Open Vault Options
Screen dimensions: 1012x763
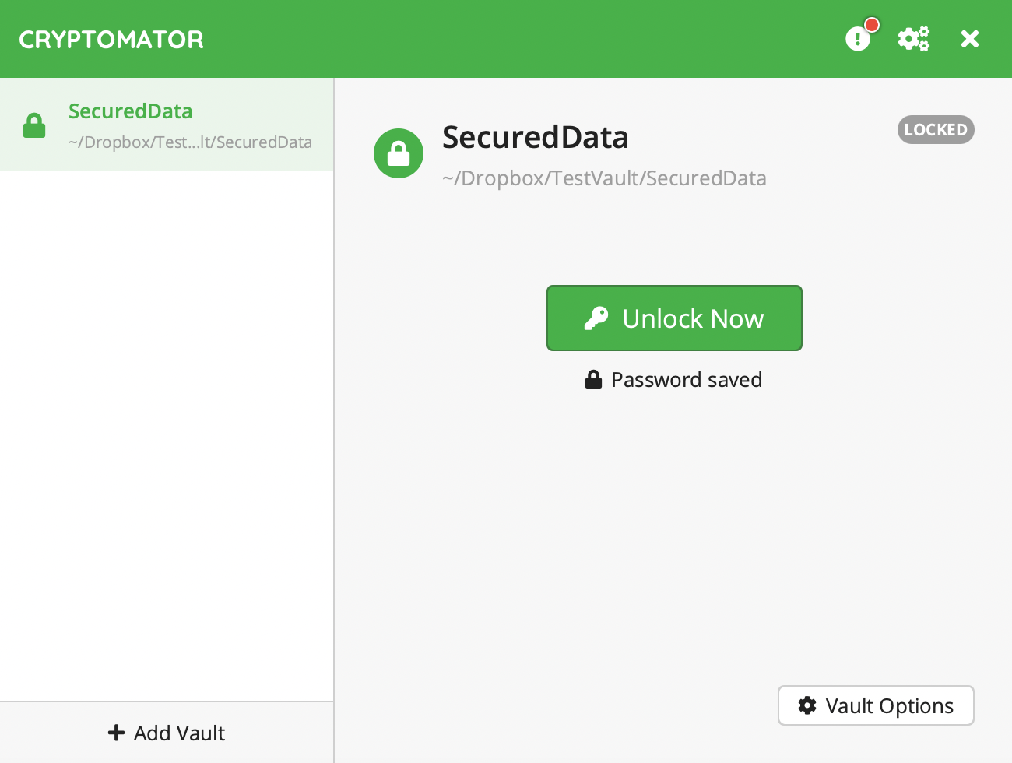point(876,705)
